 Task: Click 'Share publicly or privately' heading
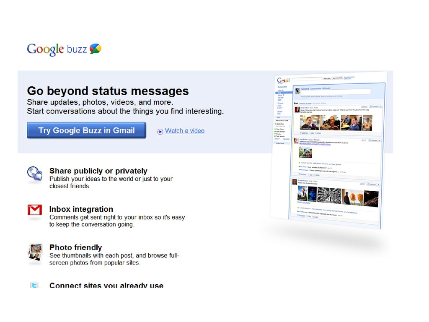tap(98, 171)
